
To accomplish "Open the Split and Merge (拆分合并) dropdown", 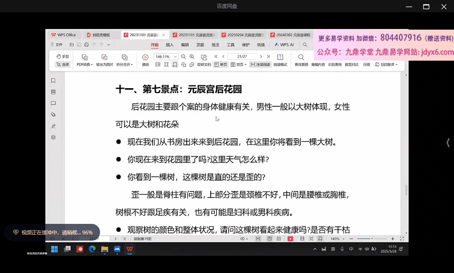I will 124,65.
